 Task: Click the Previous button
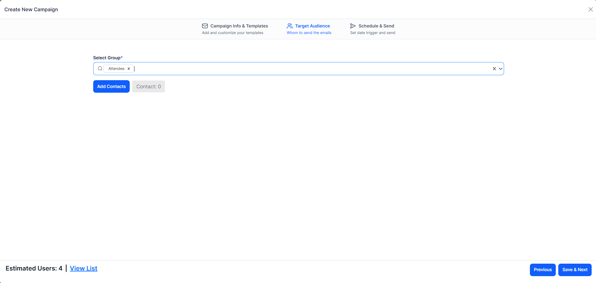(x=543, y=270)
